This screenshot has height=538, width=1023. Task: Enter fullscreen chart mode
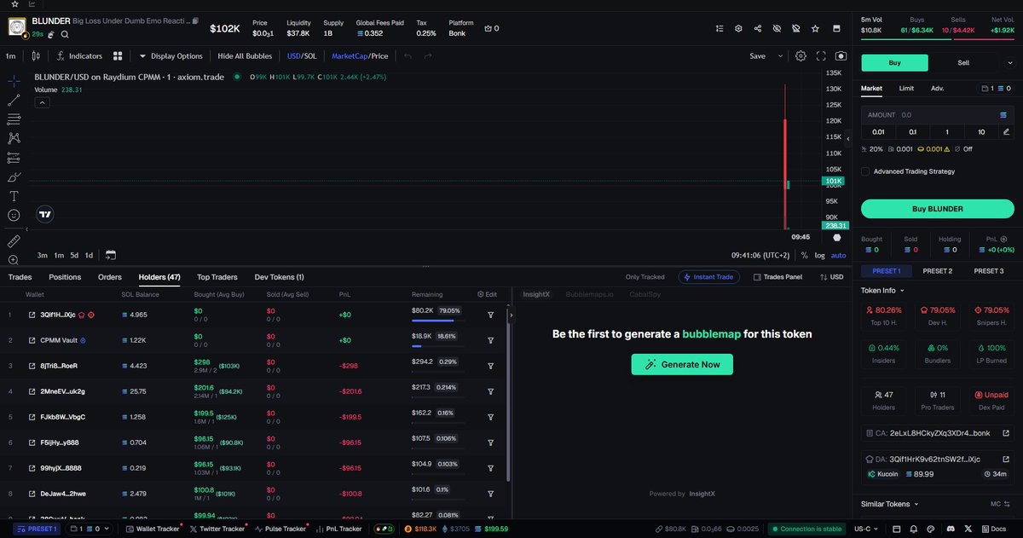(x=821, y=56)
